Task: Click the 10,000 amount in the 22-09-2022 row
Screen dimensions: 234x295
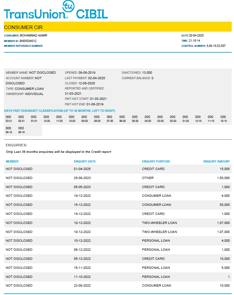Action: pos(225,286)
